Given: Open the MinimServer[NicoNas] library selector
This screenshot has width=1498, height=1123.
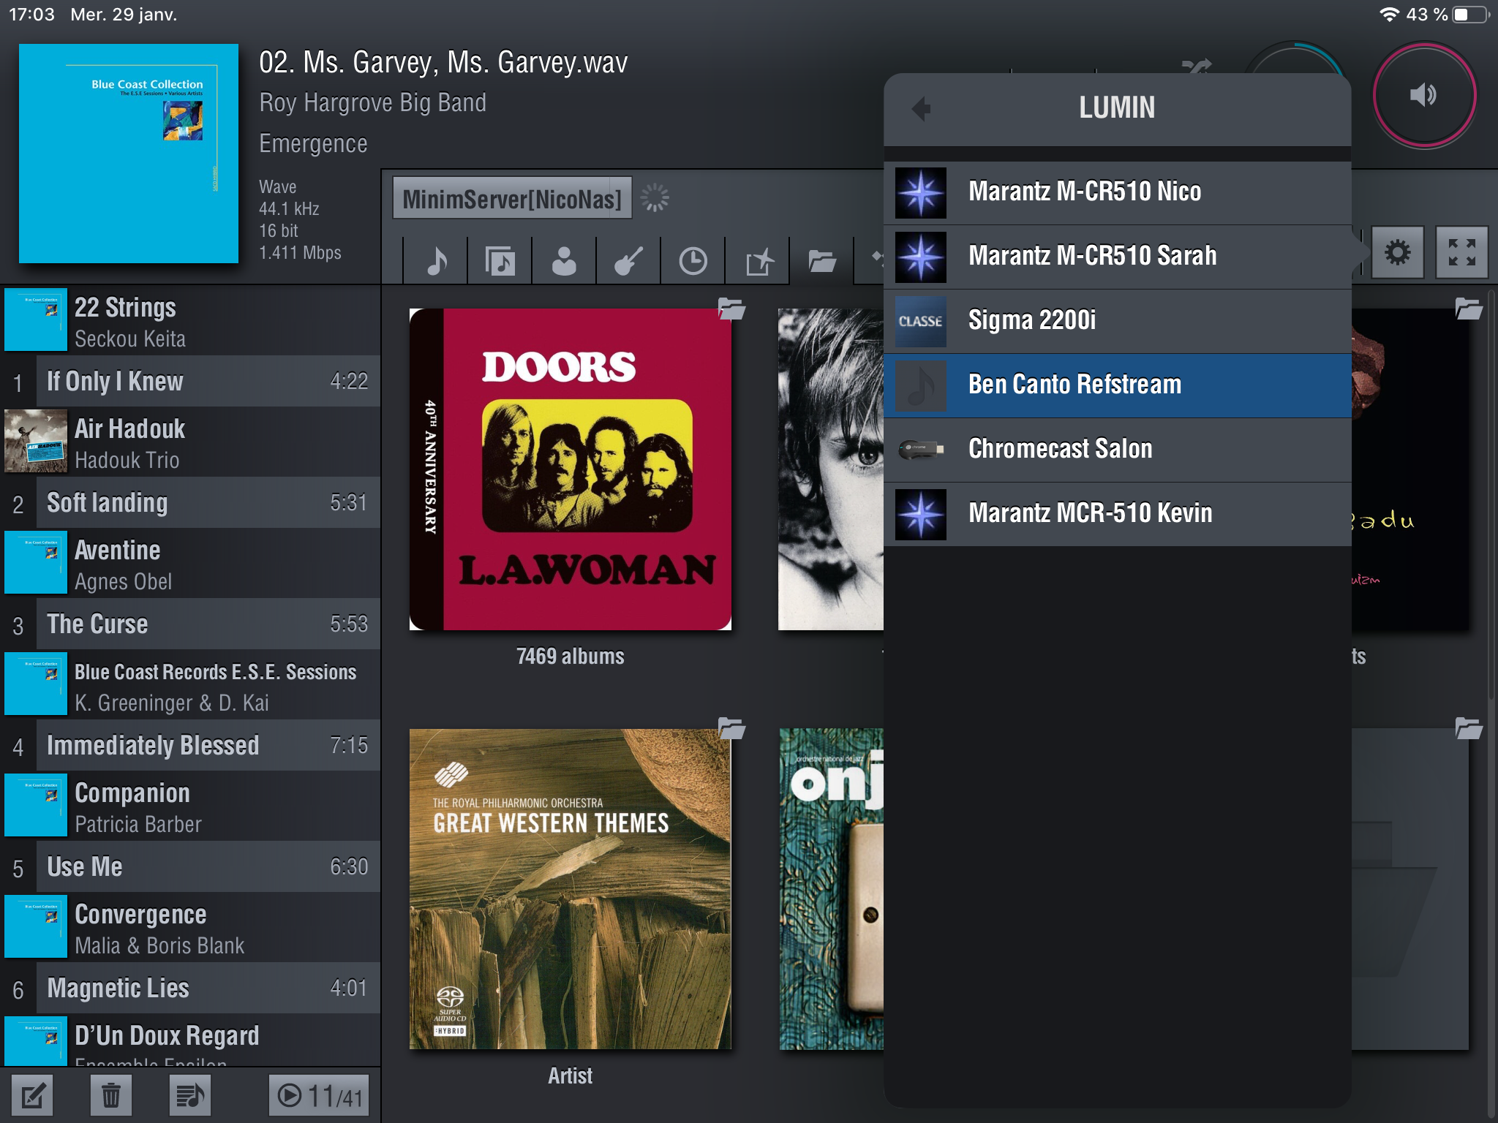Looking at the screenshot, I should pos(512,199).
